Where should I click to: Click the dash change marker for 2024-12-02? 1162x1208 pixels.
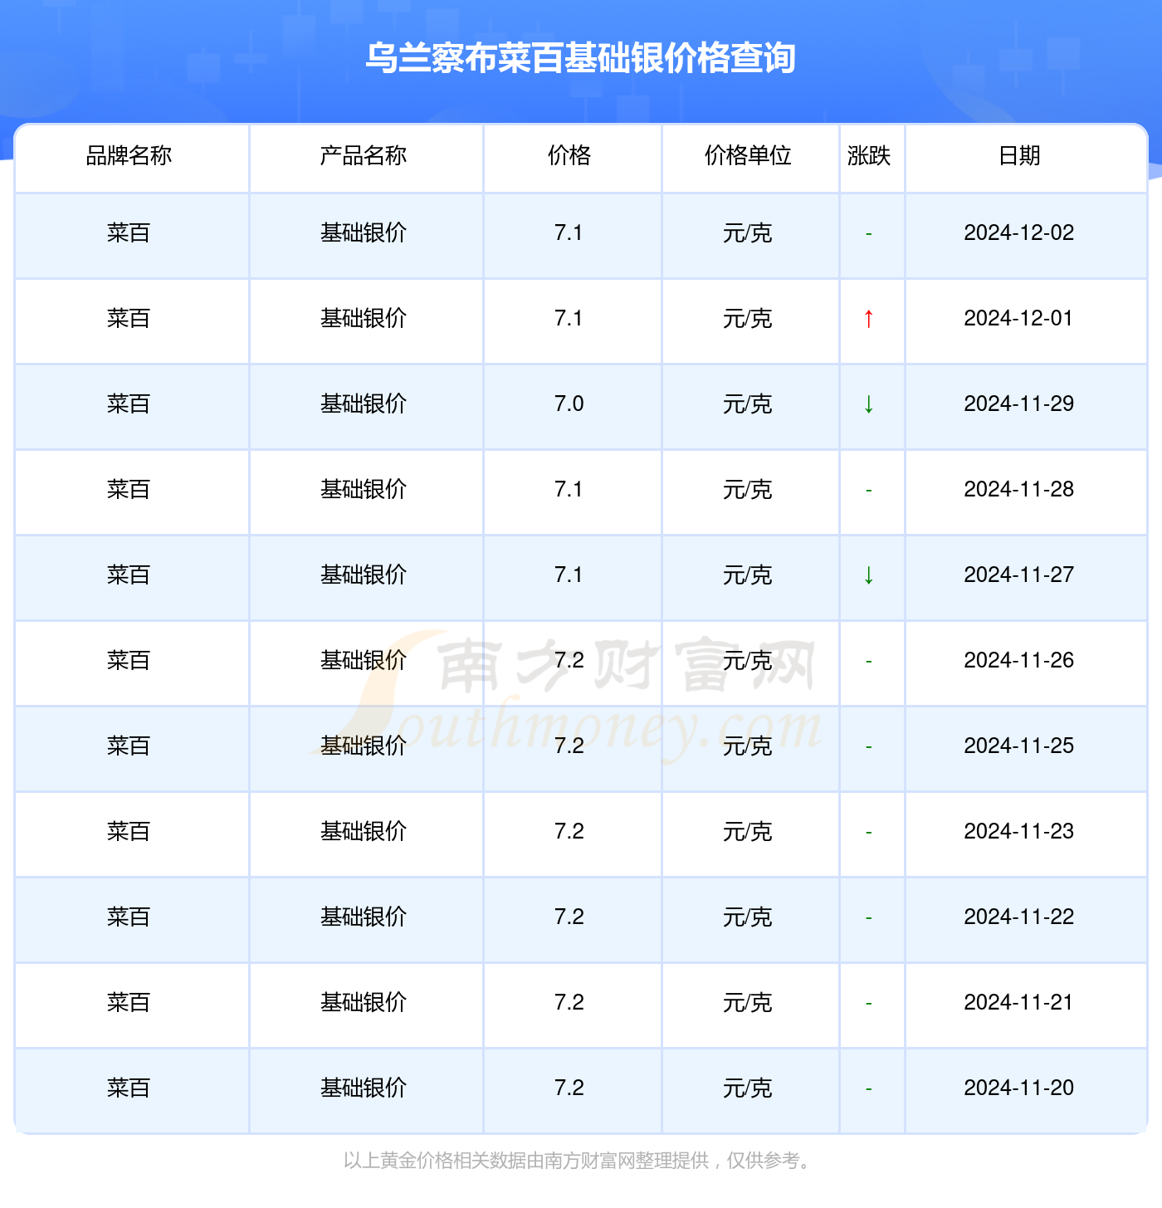(869, 234)
